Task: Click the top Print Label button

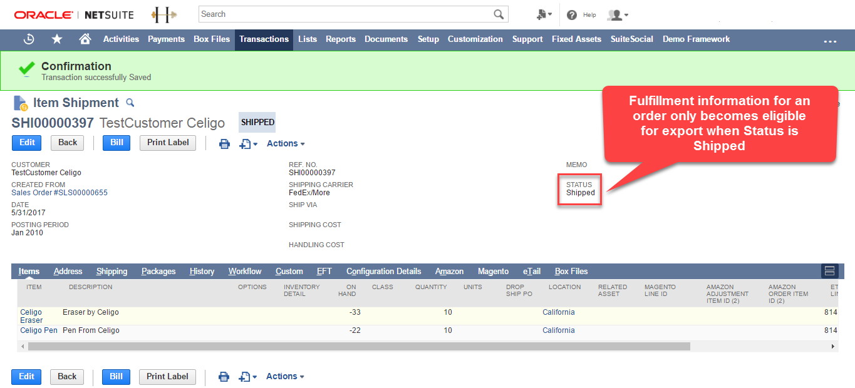Action: coord(168,143)
